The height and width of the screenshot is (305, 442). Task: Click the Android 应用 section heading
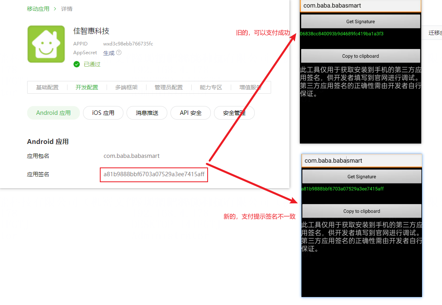48,142
